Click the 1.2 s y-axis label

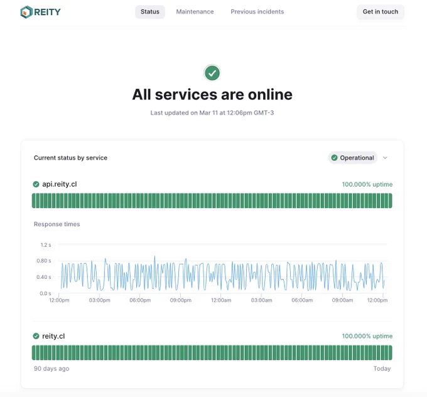click(46, 245)
